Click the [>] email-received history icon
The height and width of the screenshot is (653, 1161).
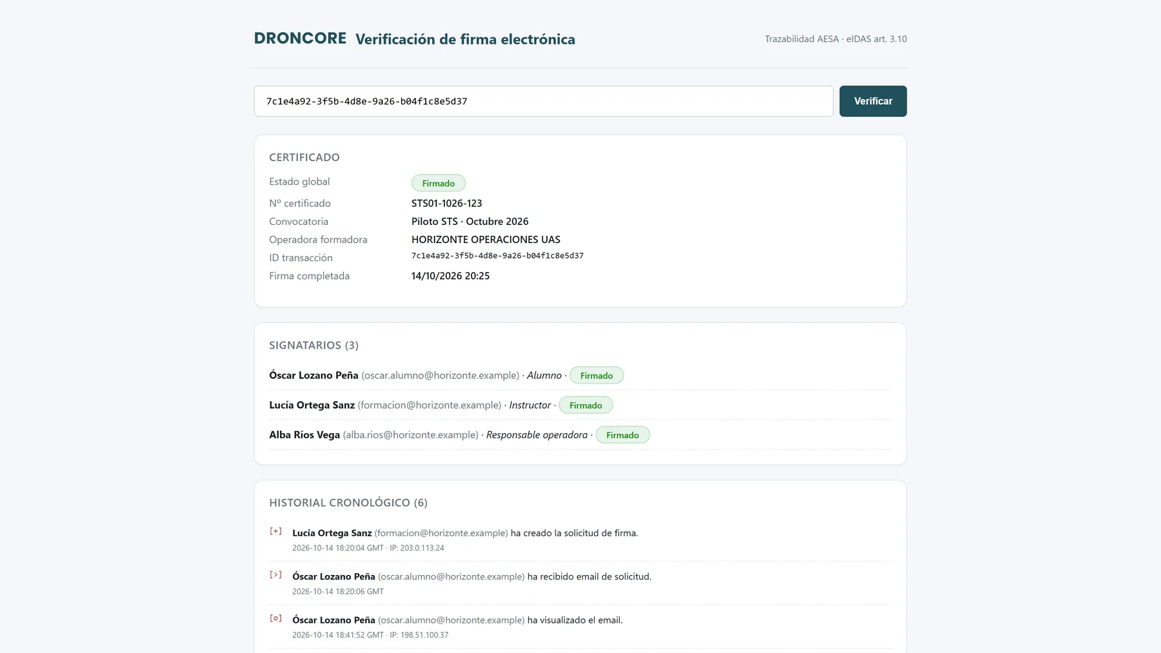275,575
